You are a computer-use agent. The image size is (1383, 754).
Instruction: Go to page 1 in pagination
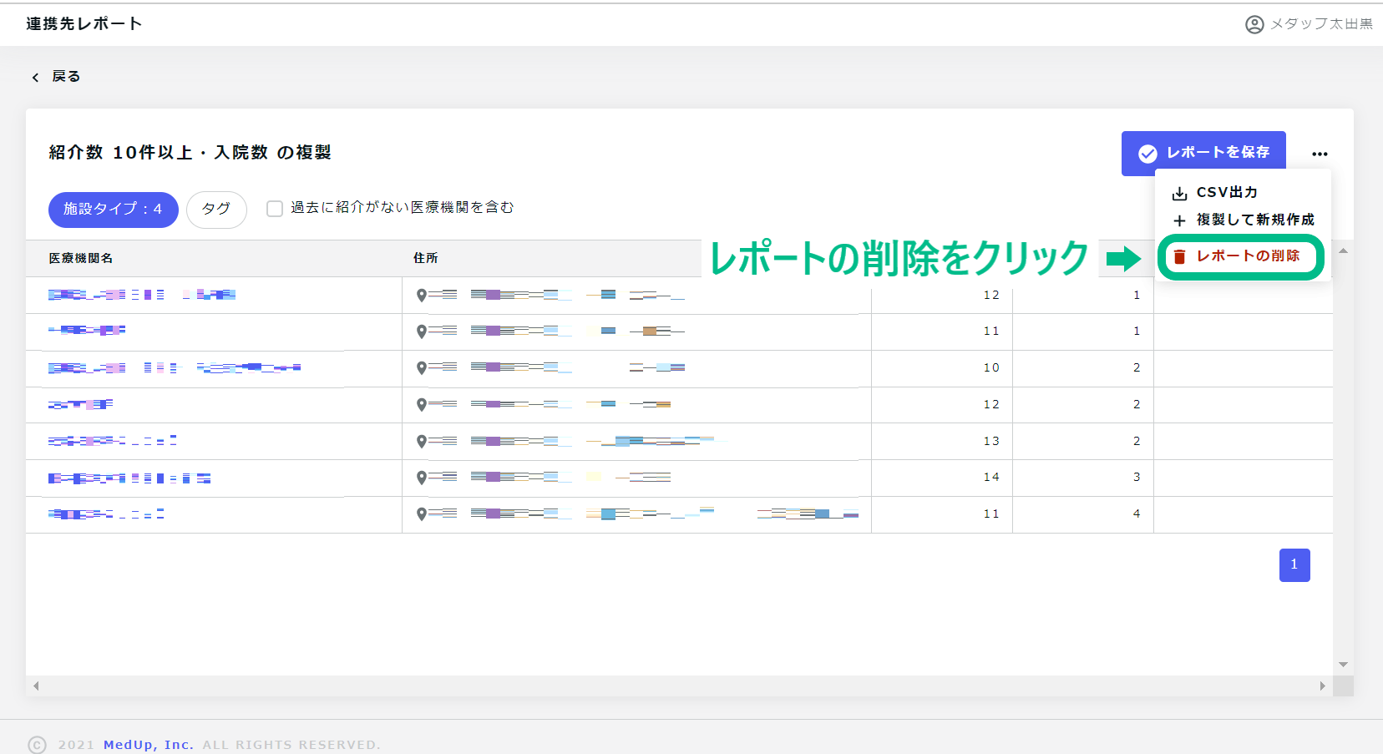coord(1294,565)
